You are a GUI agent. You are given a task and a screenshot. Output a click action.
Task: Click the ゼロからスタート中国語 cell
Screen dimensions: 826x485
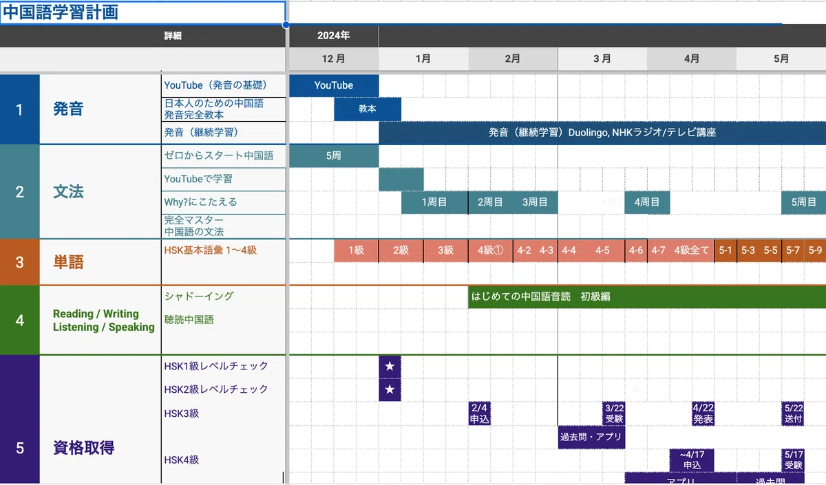coord(224,155)
